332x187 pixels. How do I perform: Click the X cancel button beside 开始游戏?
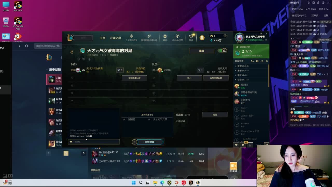click(134, 142)
